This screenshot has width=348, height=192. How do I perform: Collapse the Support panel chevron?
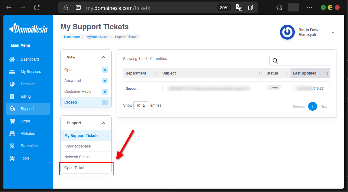pyautogui.click(x=103, y=123)
